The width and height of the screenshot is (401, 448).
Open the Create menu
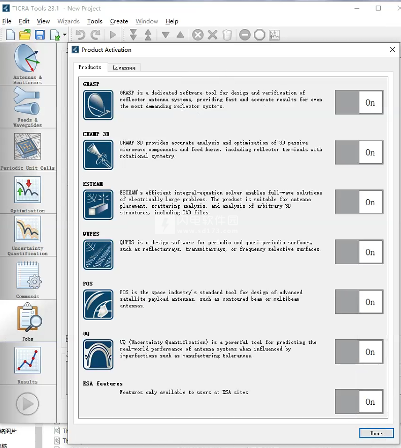119,21
